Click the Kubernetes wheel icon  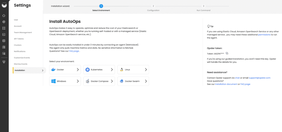point(88,69)
